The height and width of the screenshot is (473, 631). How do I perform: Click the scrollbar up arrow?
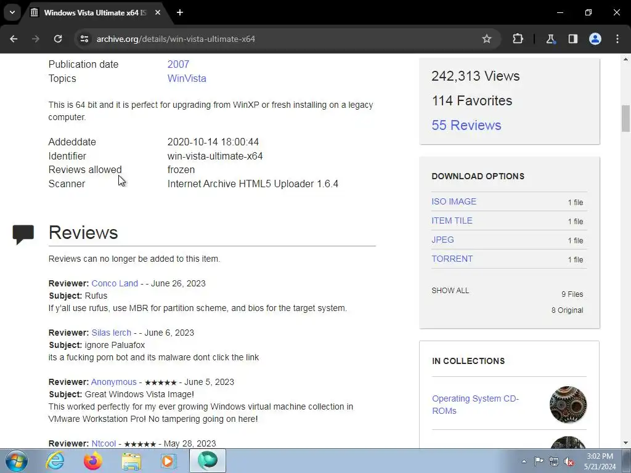coord(625,60)
